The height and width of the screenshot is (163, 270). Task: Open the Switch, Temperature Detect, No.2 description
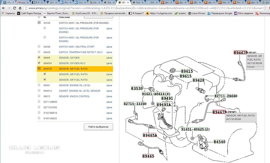pos(81,52)
